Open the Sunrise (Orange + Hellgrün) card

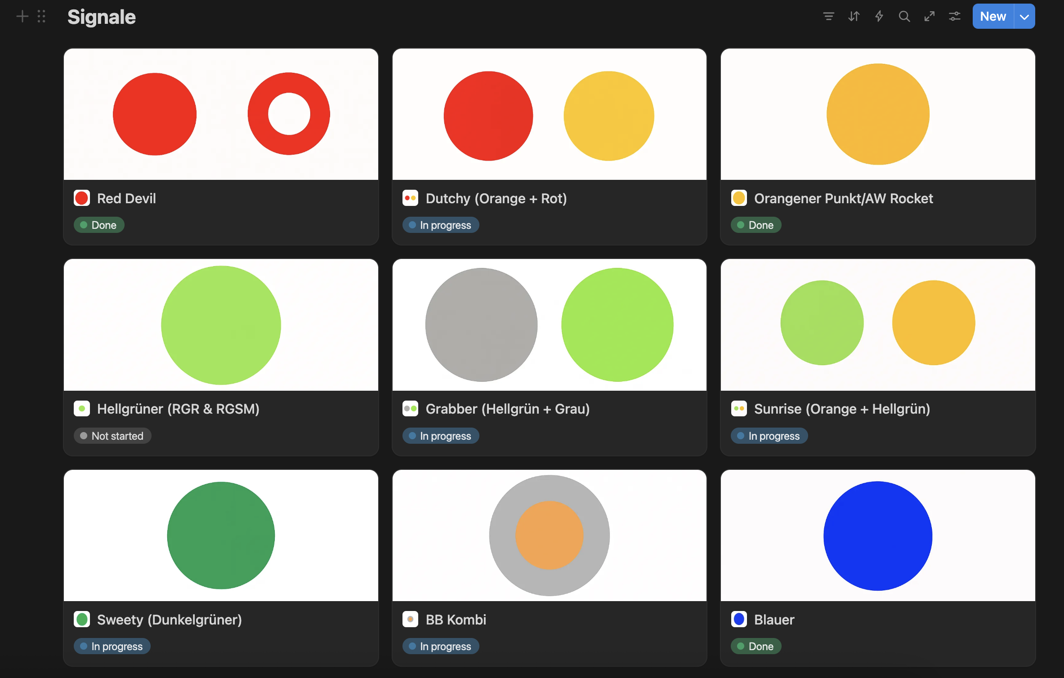point(842,409)
